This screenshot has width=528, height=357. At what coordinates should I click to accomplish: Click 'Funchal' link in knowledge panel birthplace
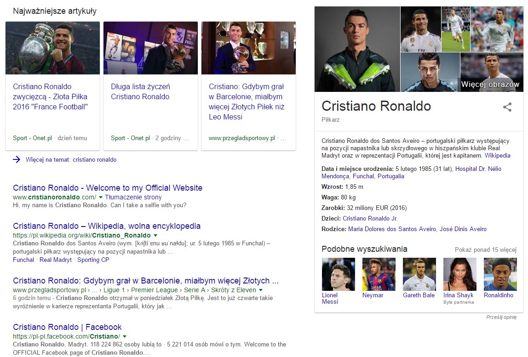pos(363,176)
